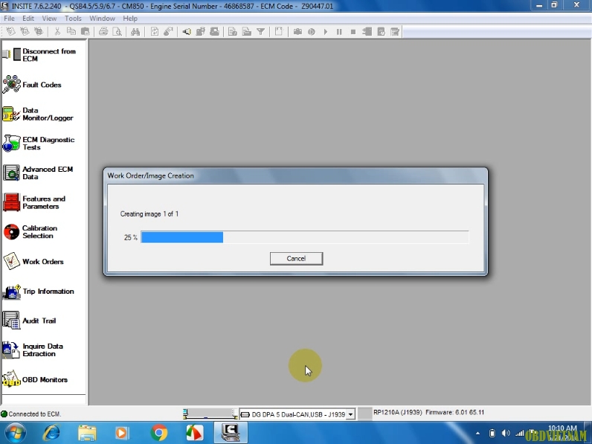592x444 pixels.
Task: Click the INSITE taskbar button
Action: coord(231,433)
